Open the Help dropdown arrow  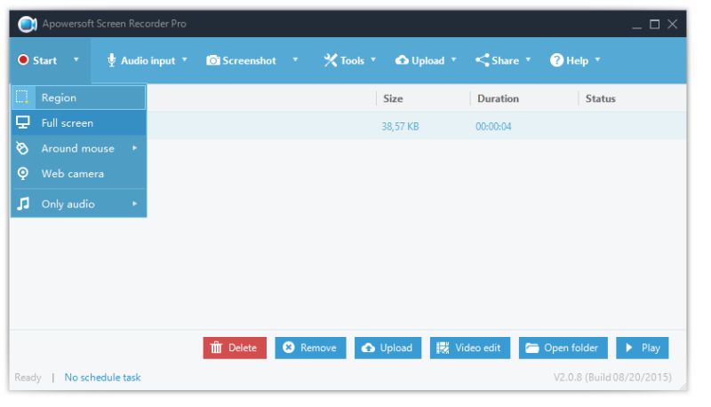[x=597, y=59]
